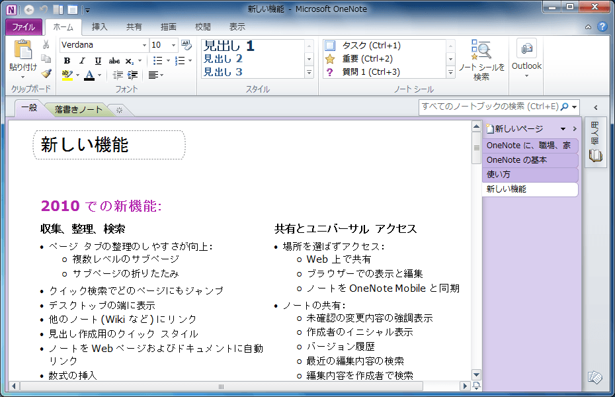The height and width of the screenshot is (397, 615).
Task: Expand the note tags gallery
Action: click(x=450, y=72)
